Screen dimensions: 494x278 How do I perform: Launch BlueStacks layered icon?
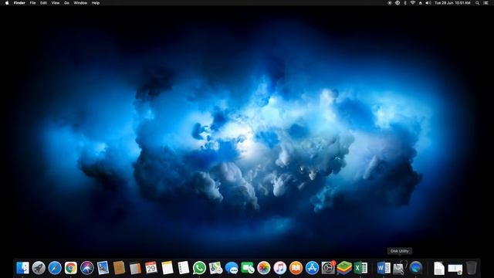click(x=344, y=268)
